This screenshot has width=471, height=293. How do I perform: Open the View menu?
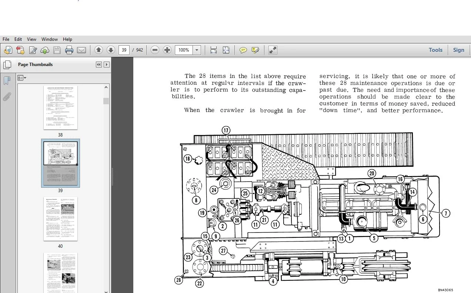[31, 39]
